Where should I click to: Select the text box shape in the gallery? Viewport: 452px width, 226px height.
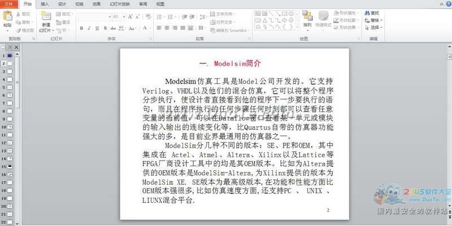(x=258, y=14)
